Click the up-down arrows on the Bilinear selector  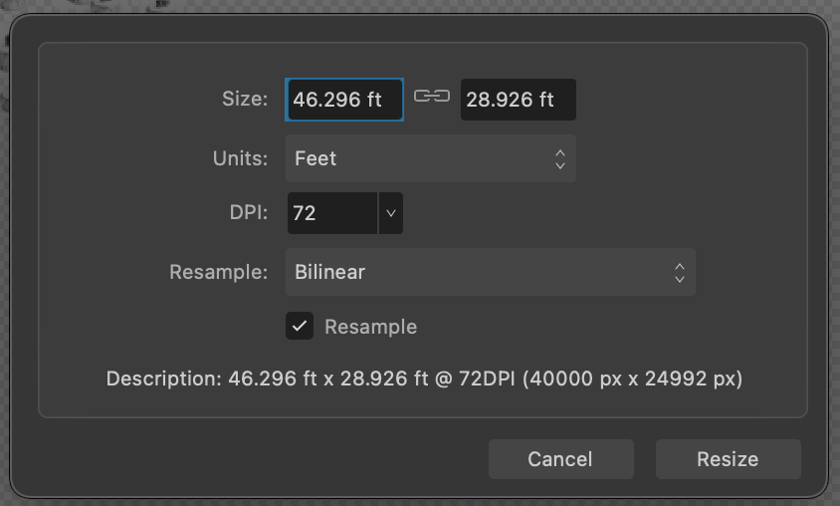(679, 272)
